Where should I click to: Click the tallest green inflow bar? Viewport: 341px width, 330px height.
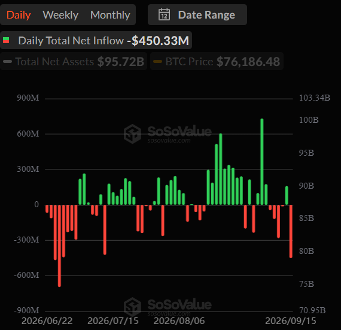[262, 162]
